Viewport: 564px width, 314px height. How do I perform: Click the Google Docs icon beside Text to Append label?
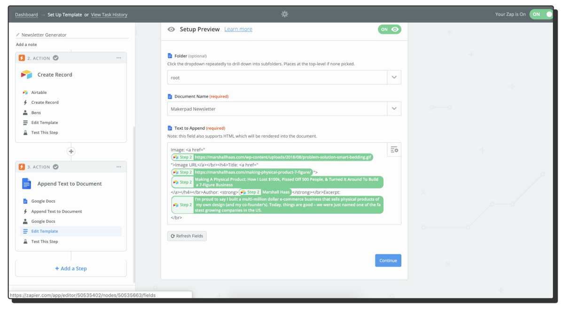pos(170,128)
